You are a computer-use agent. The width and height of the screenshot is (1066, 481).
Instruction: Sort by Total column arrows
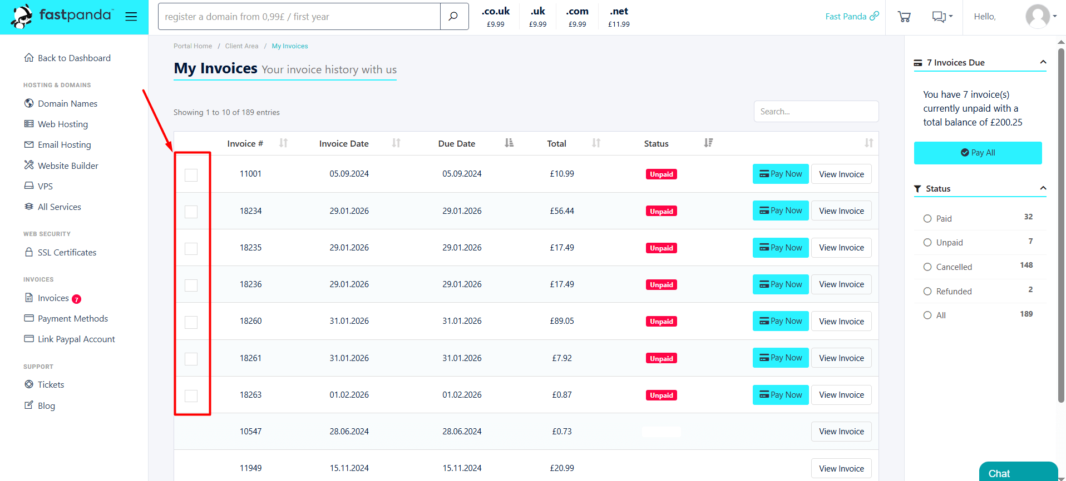[x=596, y=143]
